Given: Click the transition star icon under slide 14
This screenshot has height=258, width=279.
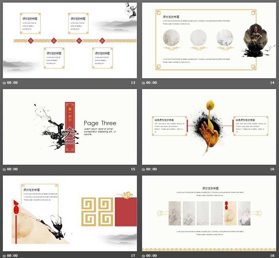Looking at the screenshot, I should point(144,83).
